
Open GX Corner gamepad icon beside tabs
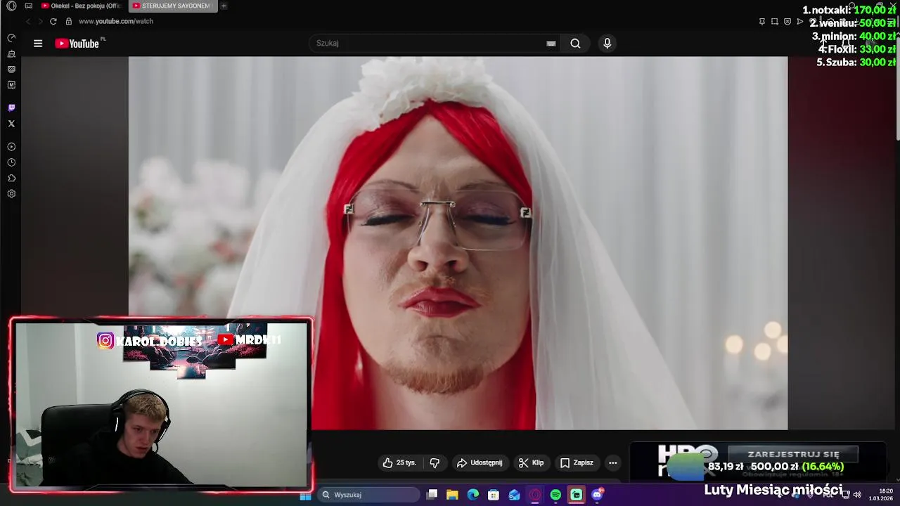28,6
